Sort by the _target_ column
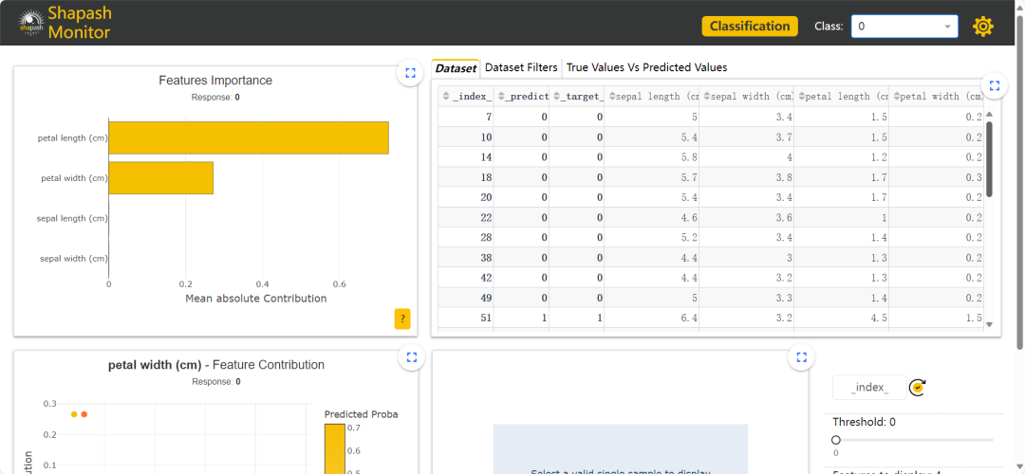Image resolution: width=1025 pixels, height=474 pixels. (x=557, y=97)
